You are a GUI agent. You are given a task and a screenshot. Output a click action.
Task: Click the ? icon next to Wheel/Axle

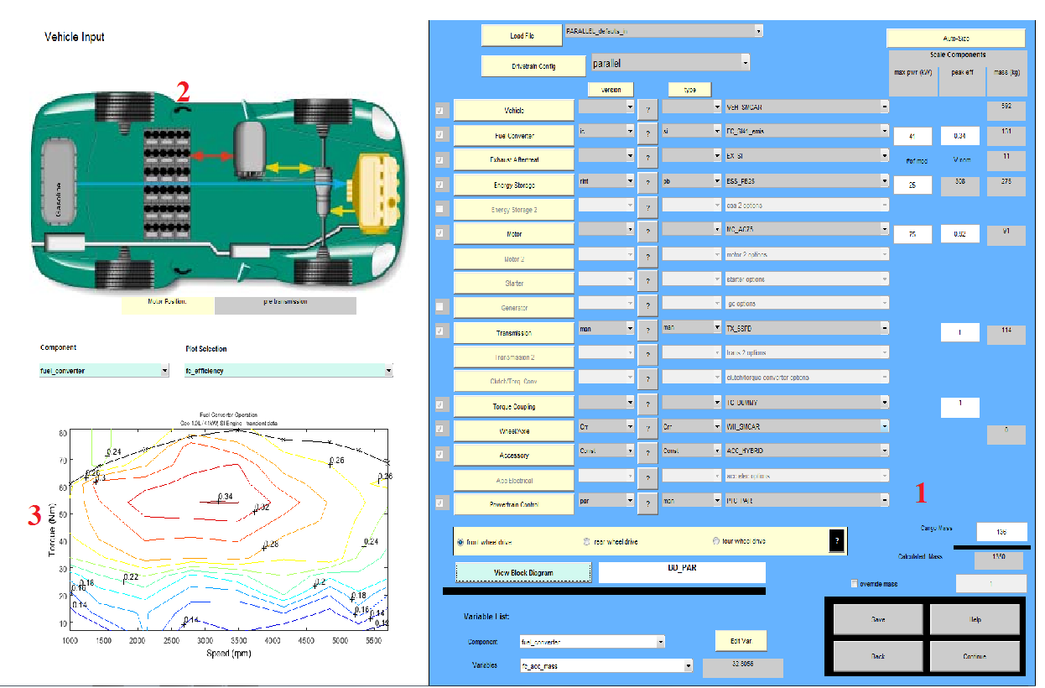647,427
